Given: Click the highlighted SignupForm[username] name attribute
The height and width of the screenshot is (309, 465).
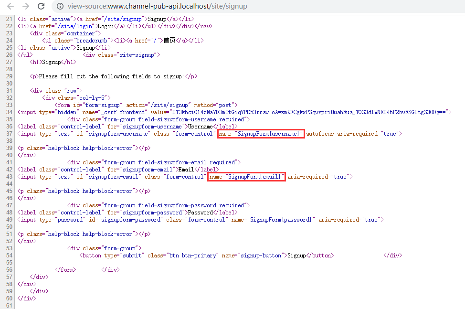Looking at the screenshot, I should click(261, 134).
